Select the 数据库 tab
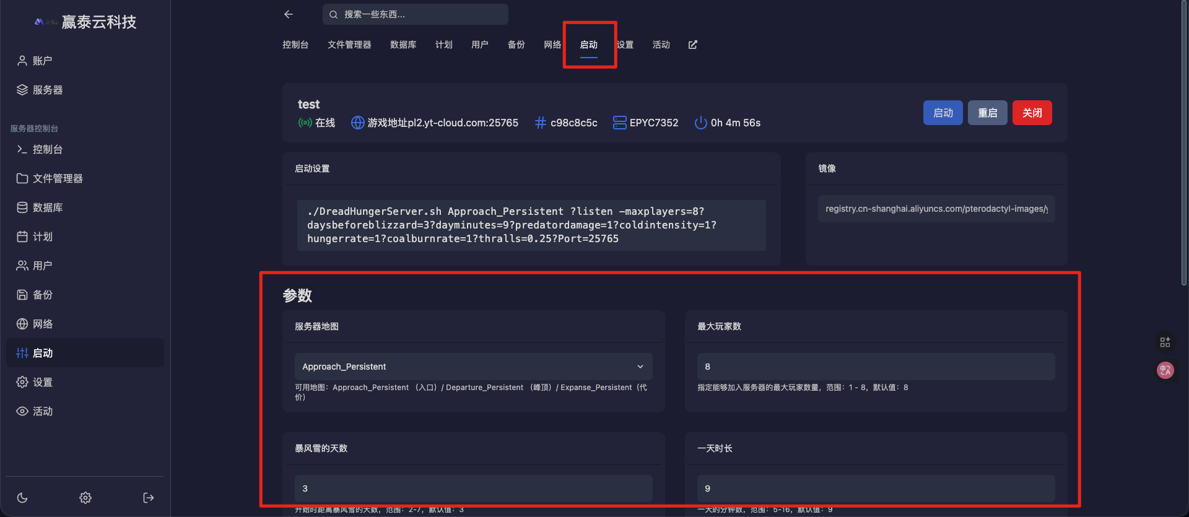The image size is (1189, 517). click(403, 45)
